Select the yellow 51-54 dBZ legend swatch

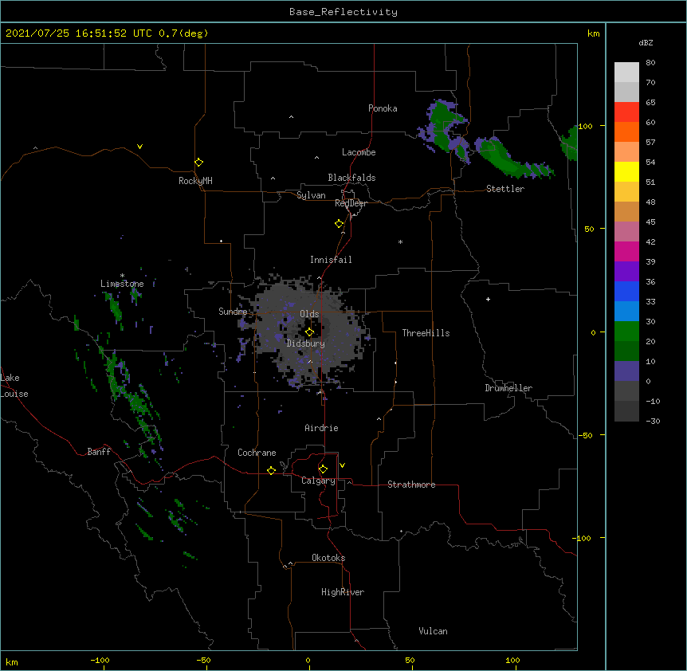pyautogui.click(x=626, y=171)
